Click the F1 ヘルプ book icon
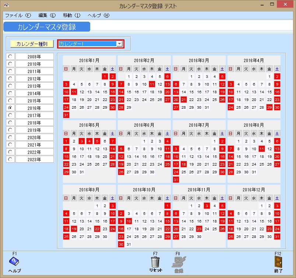 [14, 261]
